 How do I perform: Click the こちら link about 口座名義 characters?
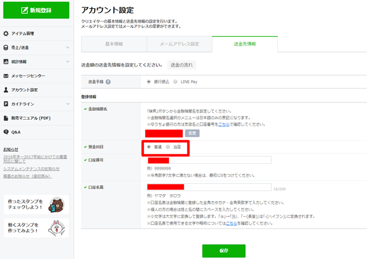coord(232,223)
